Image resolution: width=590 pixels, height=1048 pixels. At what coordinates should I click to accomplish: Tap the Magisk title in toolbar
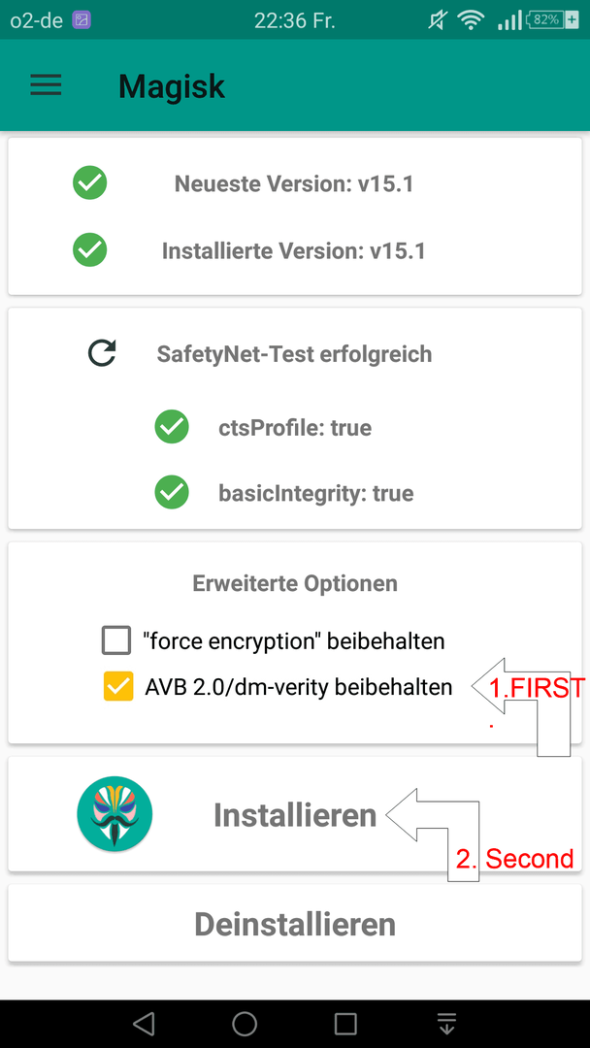pyautogui.click(x=172, y=86)
